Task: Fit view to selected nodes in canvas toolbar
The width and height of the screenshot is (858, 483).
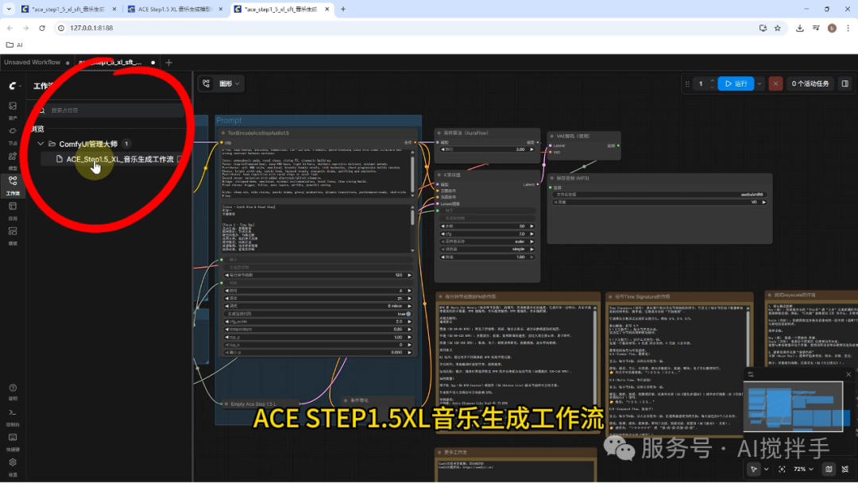Action: coord(782,469)
